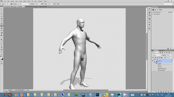This screenshot has width=174, height=97.
Task: Open the Image menu
Action: [x=12, y=1]
